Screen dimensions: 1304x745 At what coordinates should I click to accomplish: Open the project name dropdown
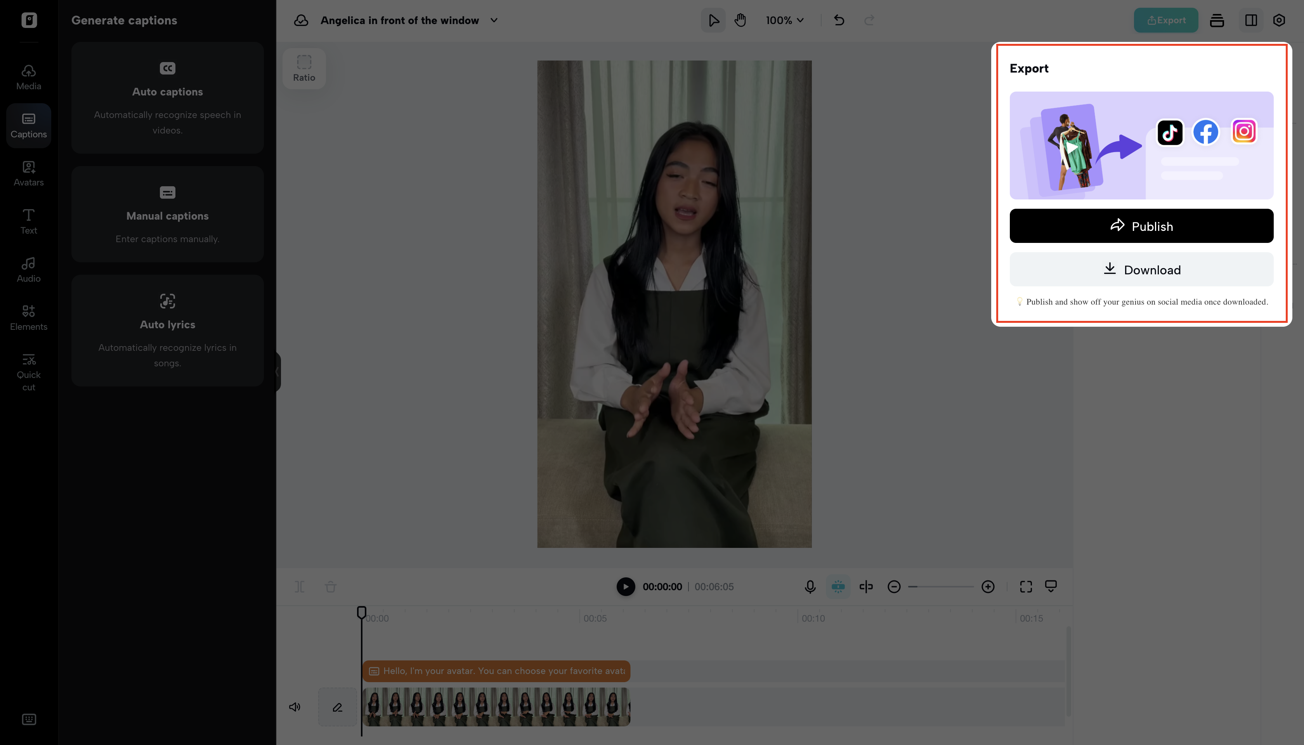tap(493, 21)
